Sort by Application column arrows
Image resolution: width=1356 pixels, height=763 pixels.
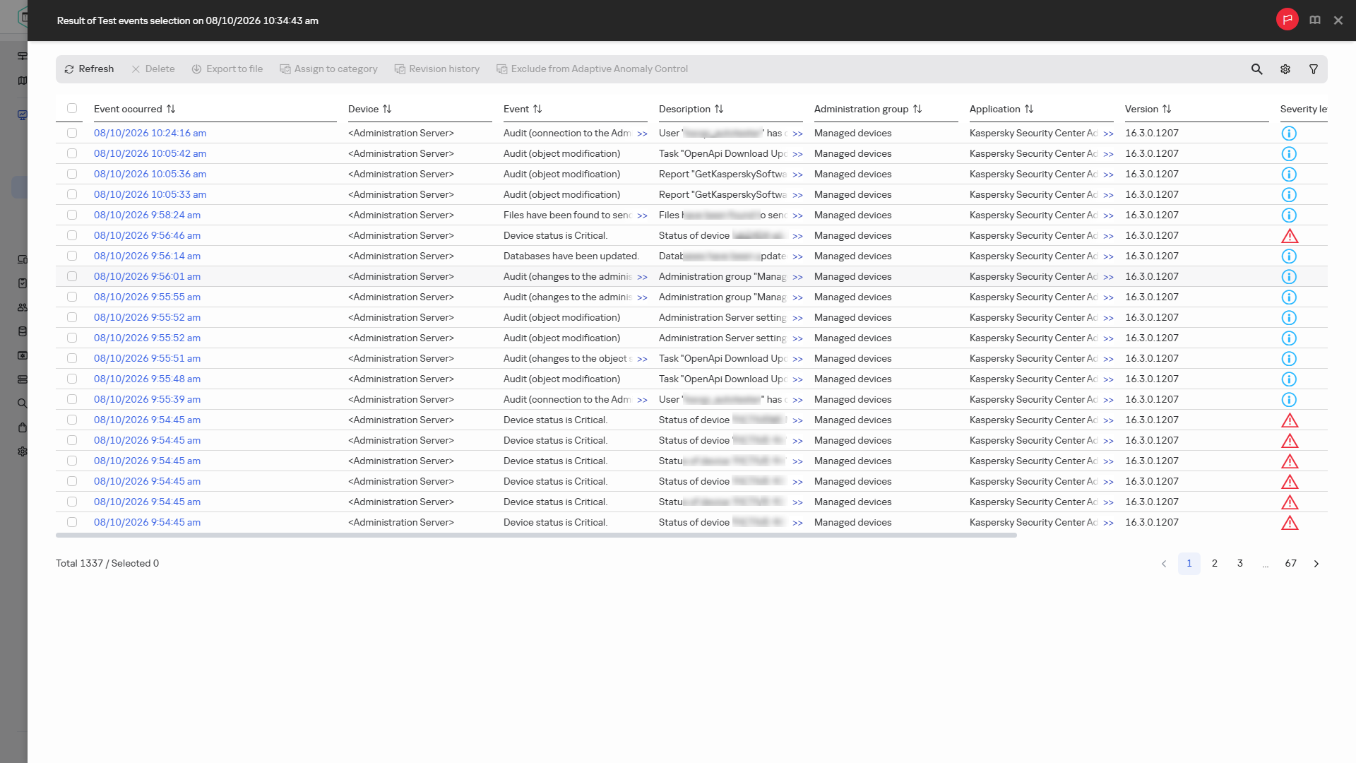coord(1029,109)
